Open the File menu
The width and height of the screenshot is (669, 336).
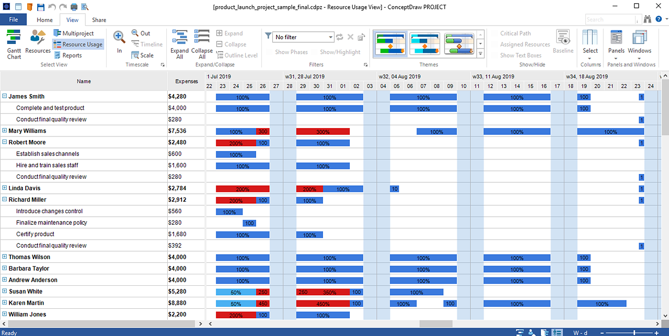pos(14,19)
